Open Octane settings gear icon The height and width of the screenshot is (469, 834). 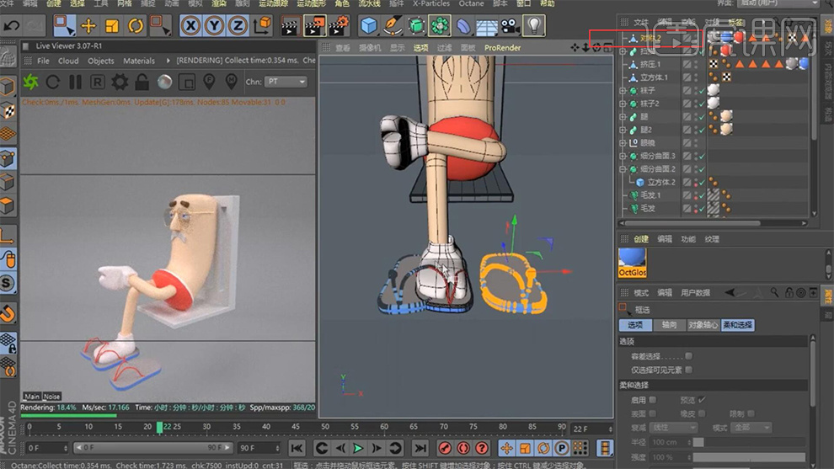tap(120, 82)
